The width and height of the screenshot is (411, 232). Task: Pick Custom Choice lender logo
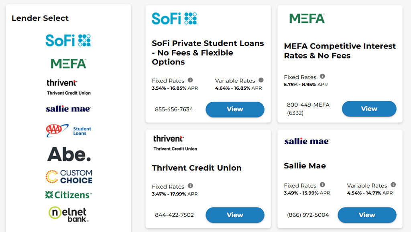pos(69,177)
